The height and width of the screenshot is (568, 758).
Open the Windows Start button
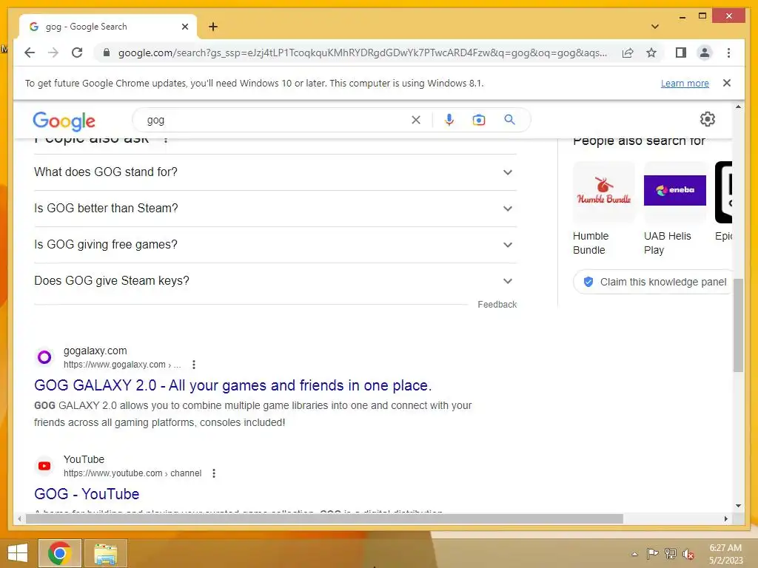point(18,553)
